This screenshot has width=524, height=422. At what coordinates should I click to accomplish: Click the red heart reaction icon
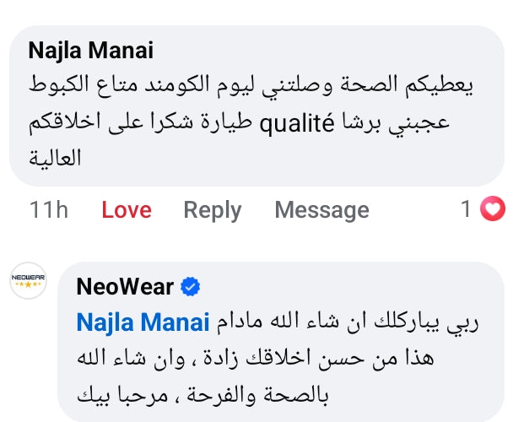[x=492, y=209]
